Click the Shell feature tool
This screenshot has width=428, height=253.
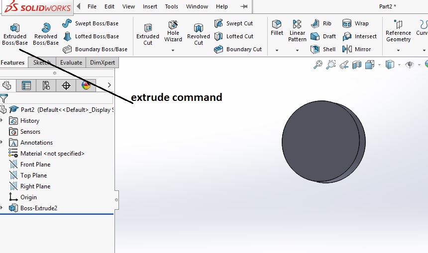323,49
